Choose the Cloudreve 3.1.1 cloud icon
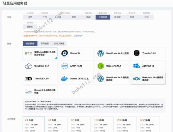 (28, 66)
